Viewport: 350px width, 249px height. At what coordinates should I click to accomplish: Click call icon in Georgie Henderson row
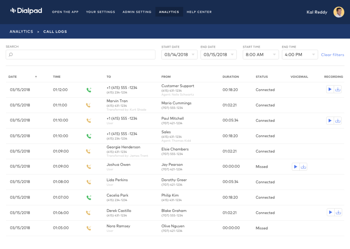pyautogui.click(x=89, y=151)
